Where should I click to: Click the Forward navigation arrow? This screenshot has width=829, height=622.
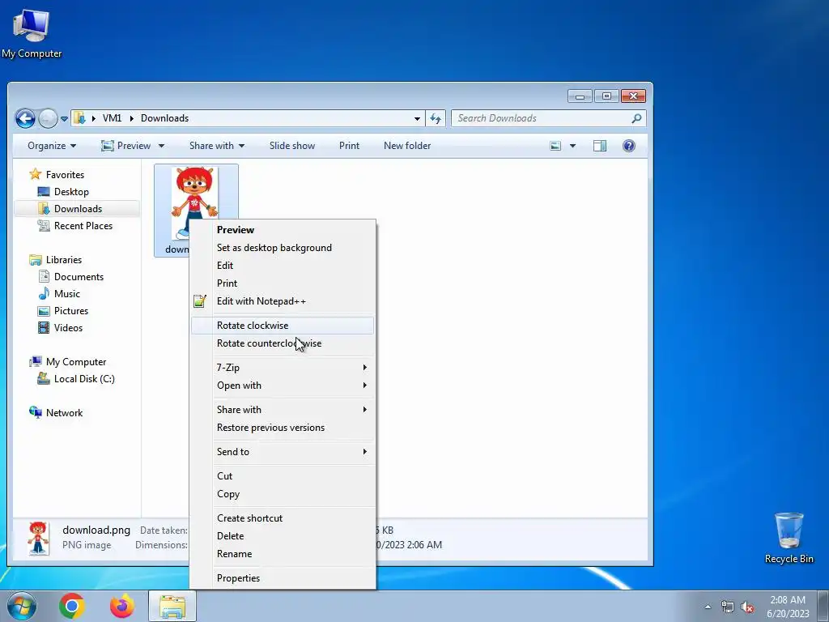(48, 118)
